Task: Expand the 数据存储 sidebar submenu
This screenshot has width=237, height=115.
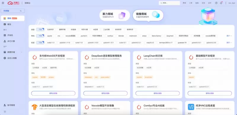Action: pos(21,52)
